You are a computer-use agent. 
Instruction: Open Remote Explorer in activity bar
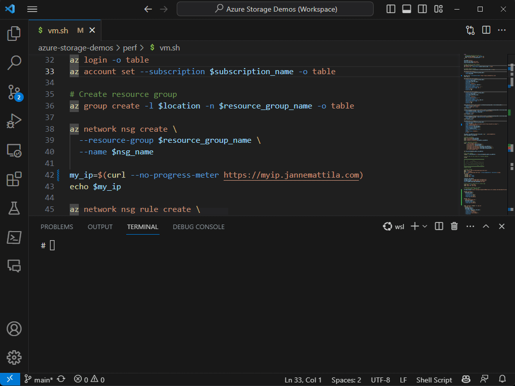[14, 150]
